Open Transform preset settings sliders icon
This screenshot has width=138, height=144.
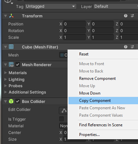132,16
